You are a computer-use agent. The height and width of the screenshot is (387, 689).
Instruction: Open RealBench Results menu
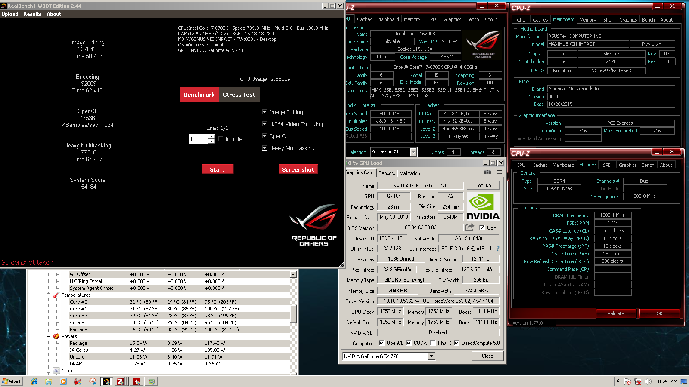click(32, 14)
